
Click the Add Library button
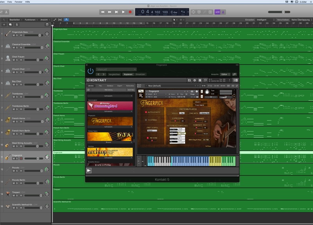pyautogui.click(x=109, y=90)
